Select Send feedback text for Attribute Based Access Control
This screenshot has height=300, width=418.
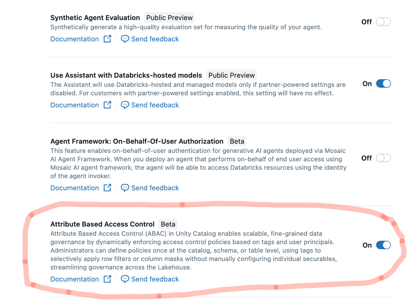155,279
